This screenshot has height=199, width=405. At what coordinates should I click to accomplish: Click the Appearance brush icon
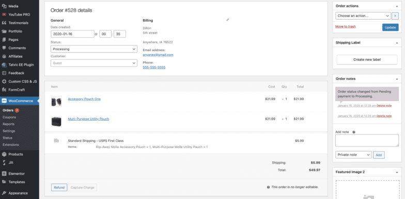pos(4,193)
